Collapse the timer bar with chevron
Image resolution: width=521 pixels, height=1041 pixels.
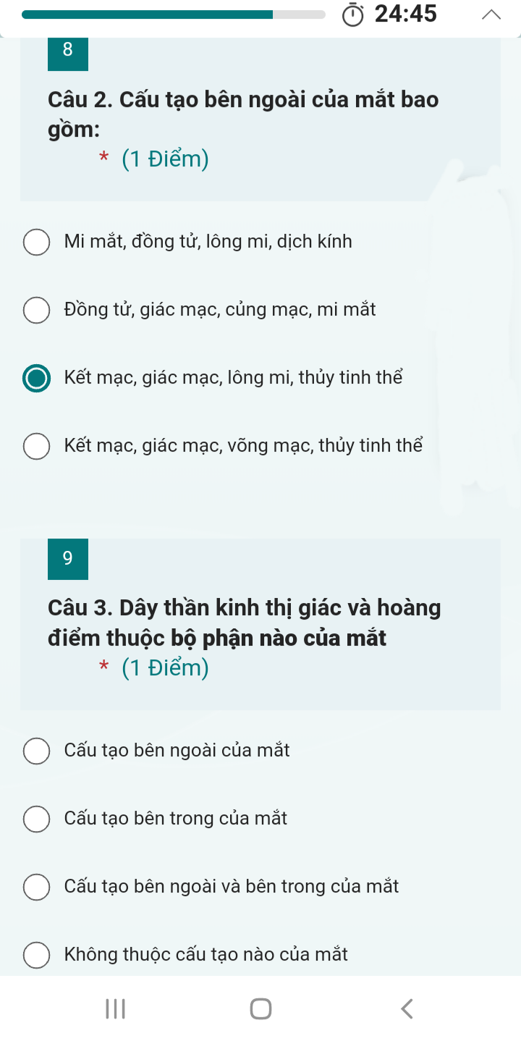click(491, 14)
